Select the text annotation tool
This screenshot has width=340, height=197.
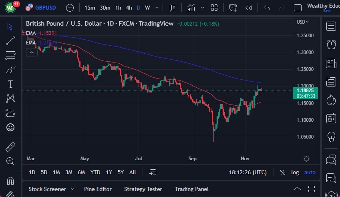point(10,84)
